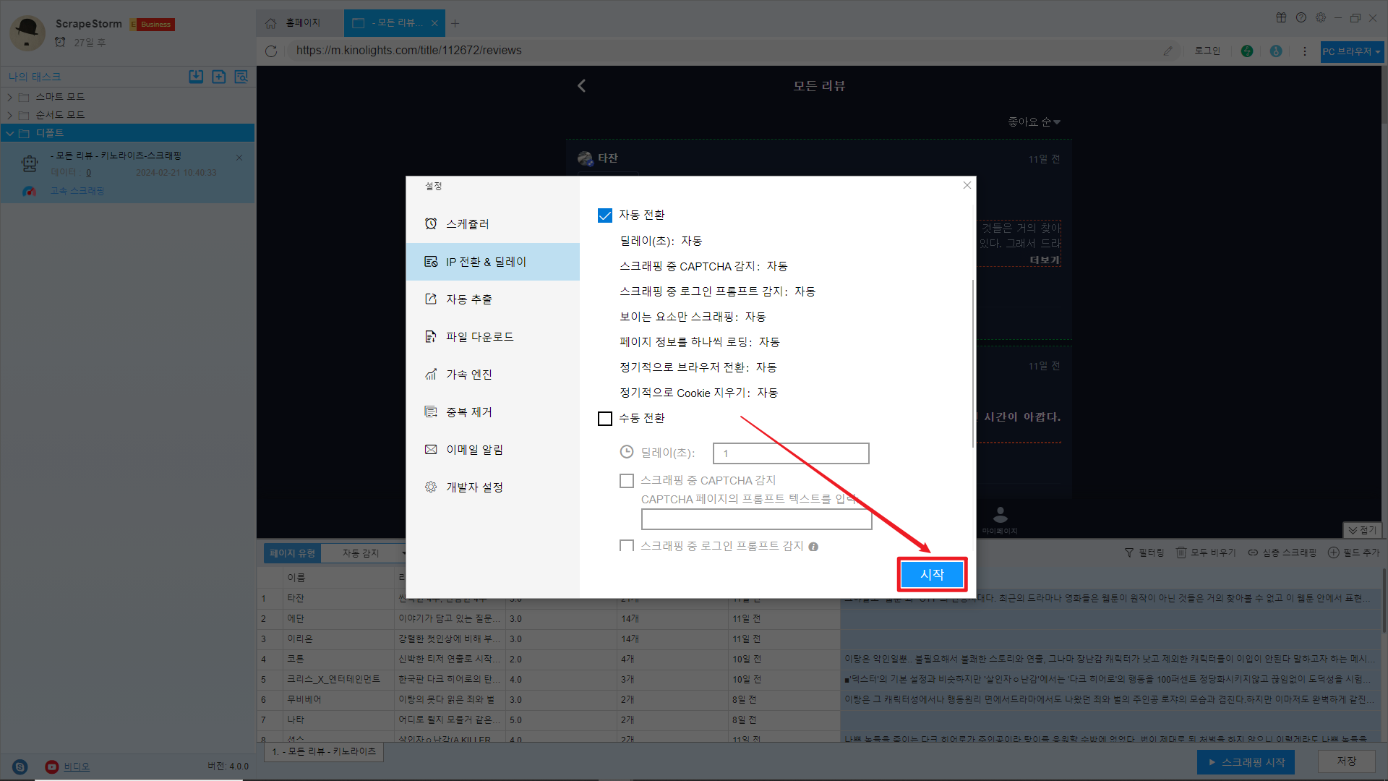This screenshot has width=1388, height=781.
Task: Click the 개발자 설정 gear icon
Action: click(431, 487)
